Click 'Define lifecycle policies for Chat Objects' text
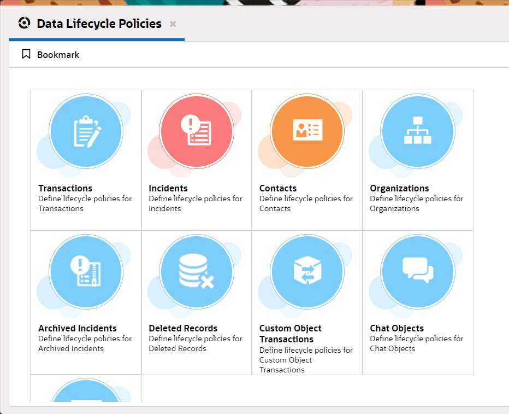Viewport: 509px width, 414px height. tap(417, 343)
